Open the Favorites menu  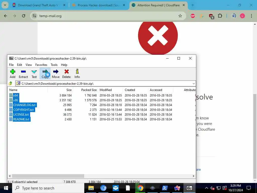click(x=41, y=65)
